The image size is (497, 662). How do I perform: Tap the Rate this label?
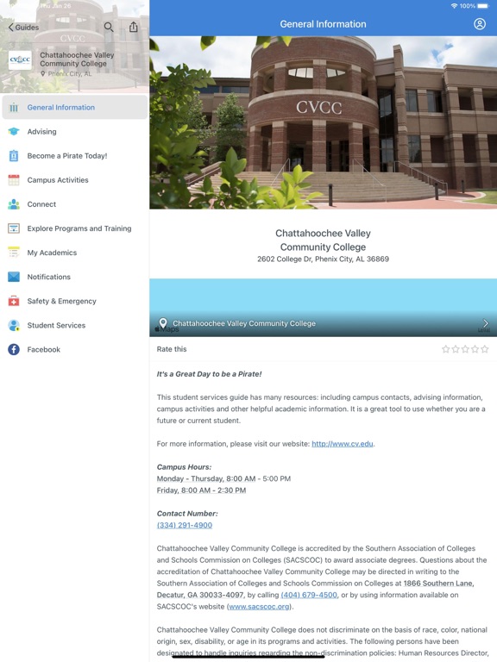click(172, 349)
